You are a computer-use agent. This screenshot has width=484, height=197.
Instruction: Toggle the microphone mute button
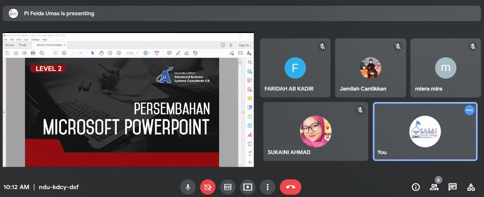tap(188, 187)
